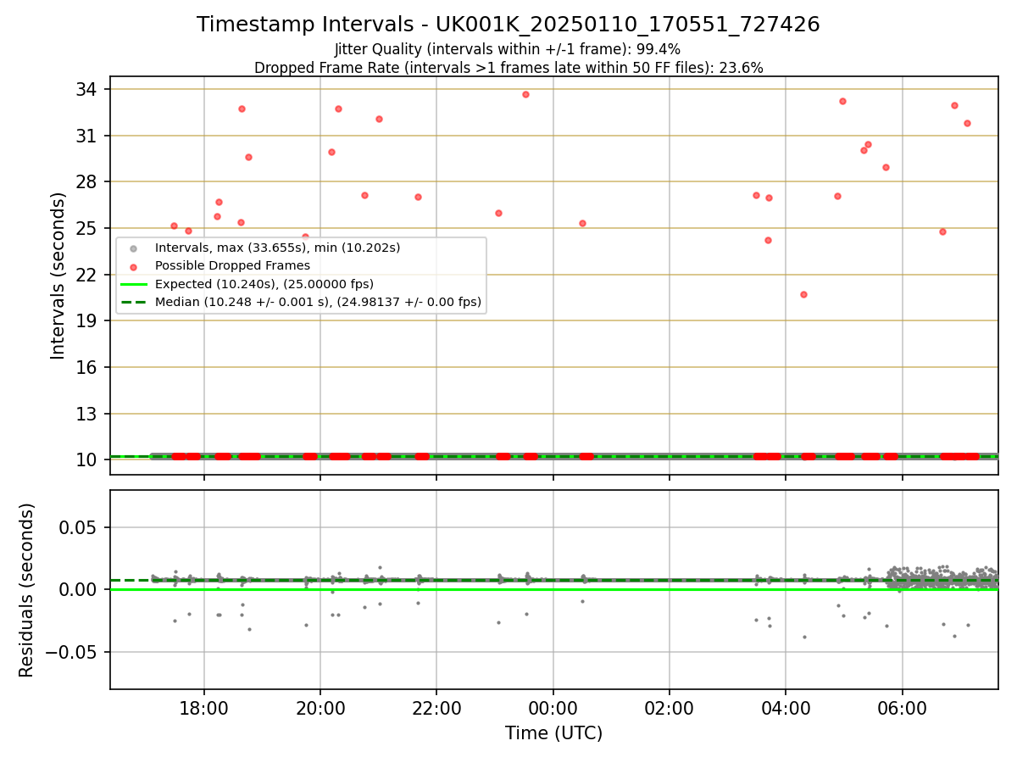Screen dimensions: 1017x763
Task: Click the "Residuals (seconds)" y-axis label
Action: (27, 590)
